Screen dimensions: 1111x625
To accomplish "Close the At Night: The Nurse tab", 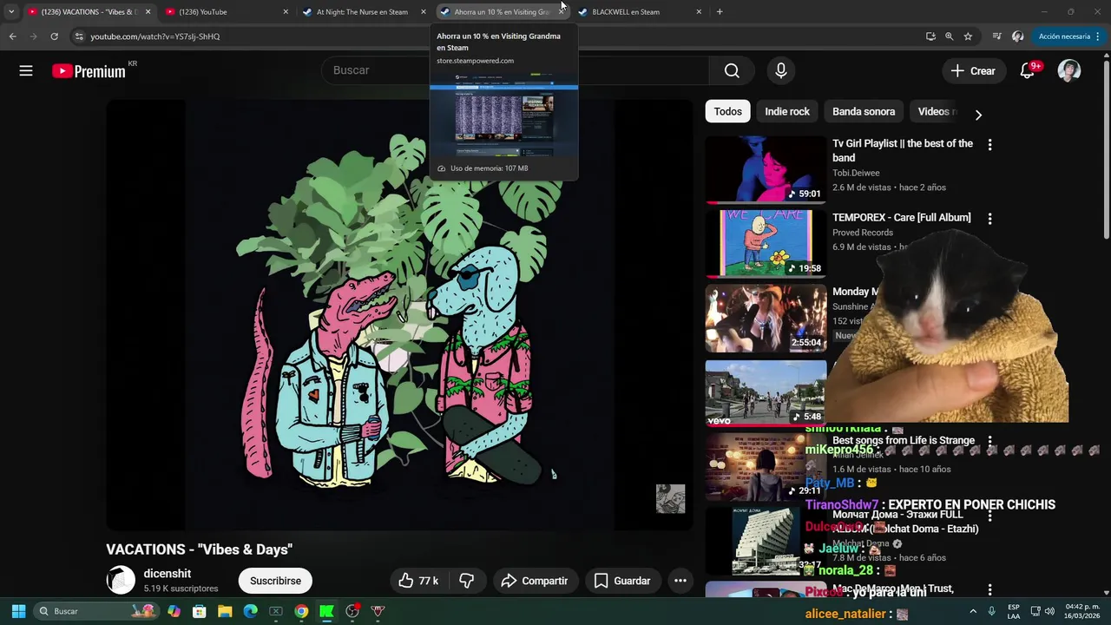I will tap(424, 12).
